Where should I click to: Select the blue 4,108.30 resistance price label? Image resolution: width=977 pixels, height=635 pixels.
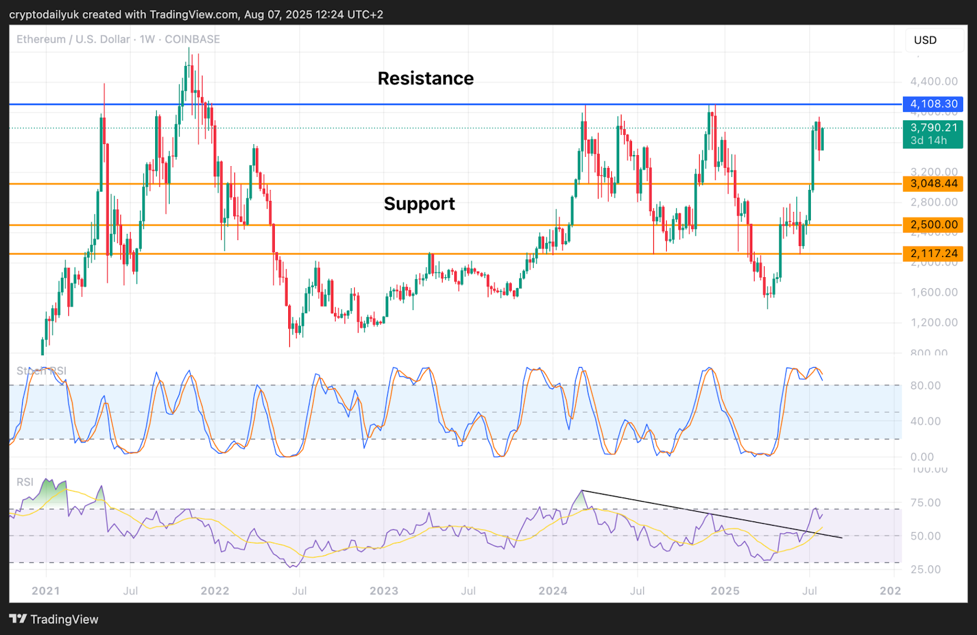[932, 104]
